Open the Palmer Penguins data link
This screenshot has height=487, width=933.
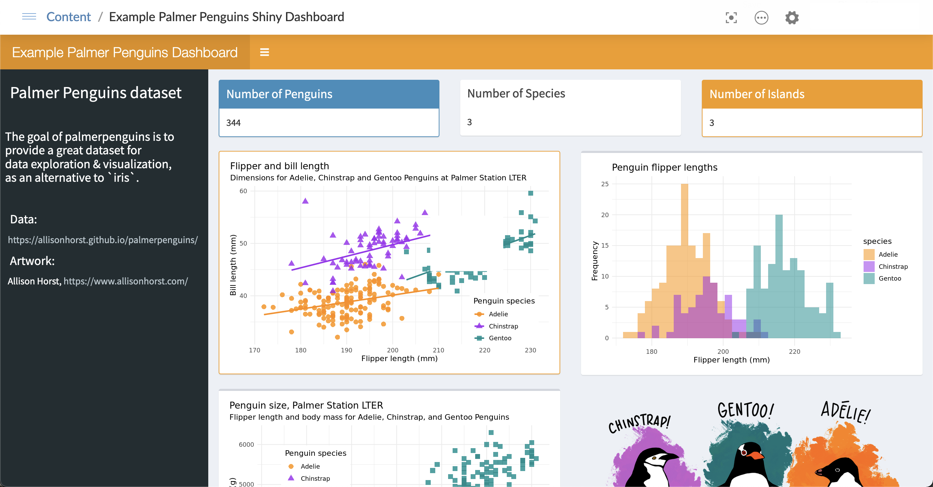coord(102,239)
